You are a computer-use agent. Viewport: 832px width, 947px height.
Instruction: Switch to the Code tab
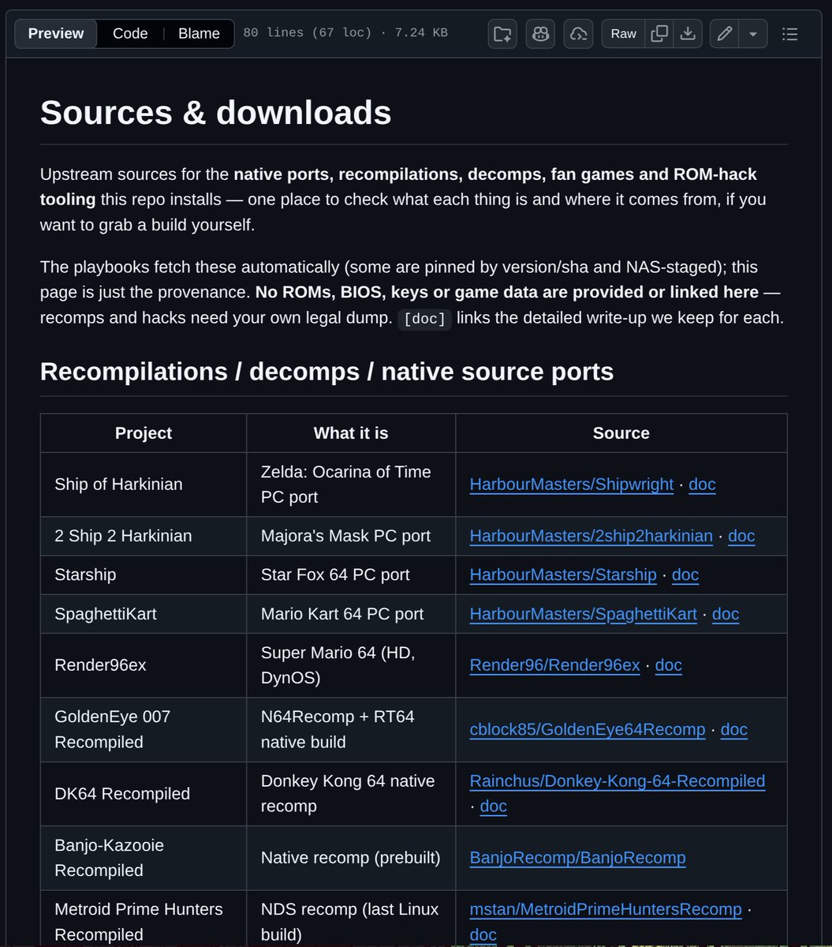130,34
